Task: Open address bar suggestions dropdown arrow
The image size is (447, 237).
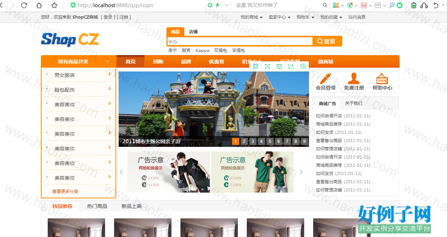Action: (x=227, y=5)
